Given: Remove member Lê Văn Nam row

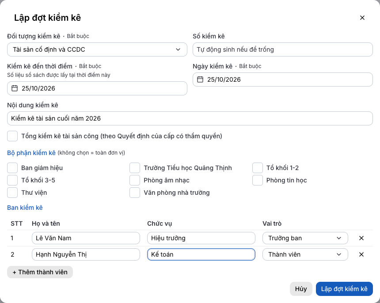Looking at the screenshot, I should (x=361, y=238).
